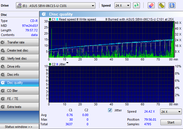Screen dimensions: 183x129
Task: Expand the Status window >> button
Action: point(19,127)
